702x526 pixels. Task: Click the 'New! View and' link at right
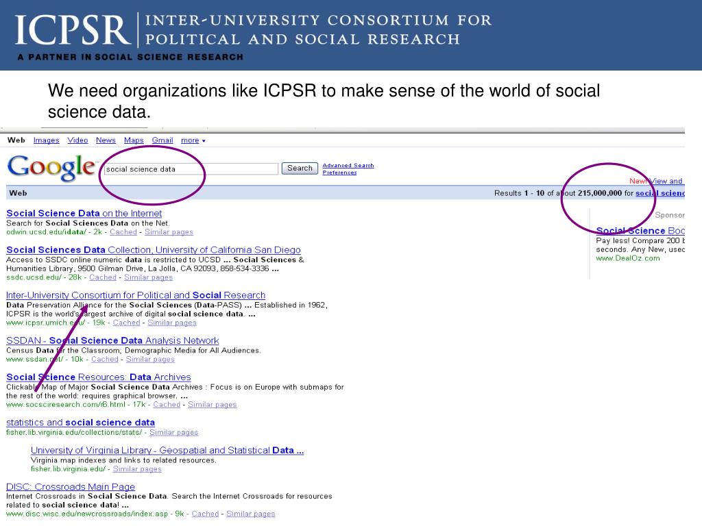click(x=657, y=181)
